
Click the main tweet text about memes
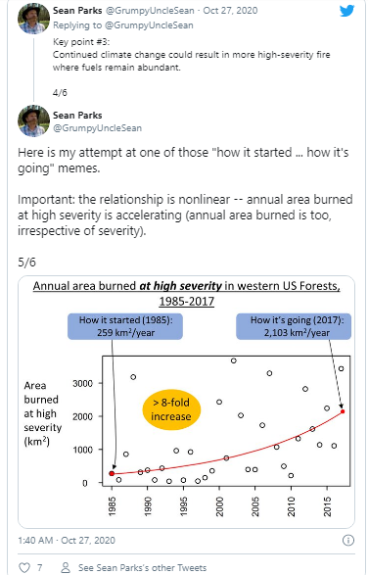coord(185,191)
